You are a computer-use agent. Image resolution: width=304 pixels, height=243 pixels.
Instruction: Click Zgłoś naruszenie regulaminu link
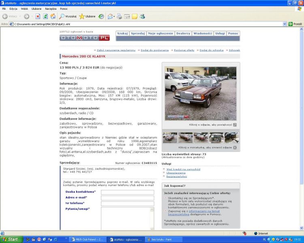(x=116, y=50)
